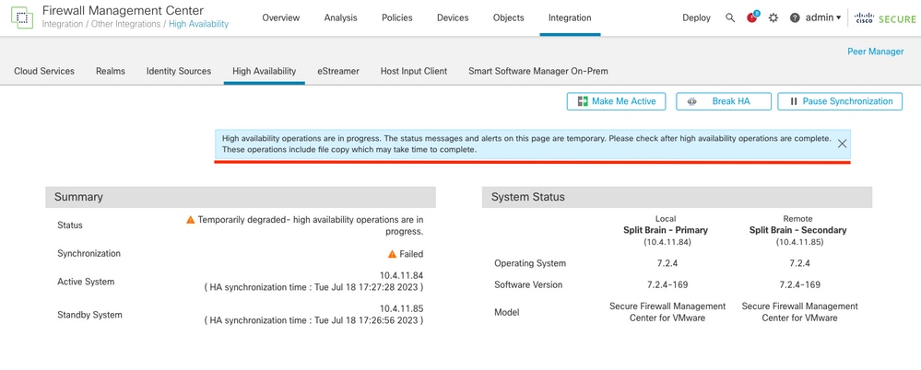Open the Overview menu
The image size is (921, 370).
tap(281, 17)
